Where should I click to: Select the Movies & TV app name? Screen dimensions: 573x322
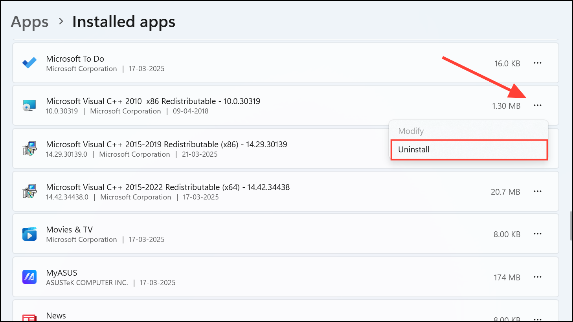pyautogui.click(x=70, y=229)
